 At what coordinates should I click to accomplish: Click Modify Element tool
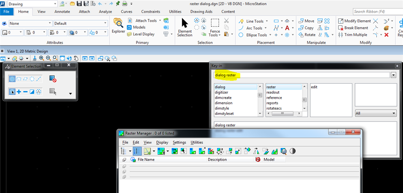click(x=355, y=21)
